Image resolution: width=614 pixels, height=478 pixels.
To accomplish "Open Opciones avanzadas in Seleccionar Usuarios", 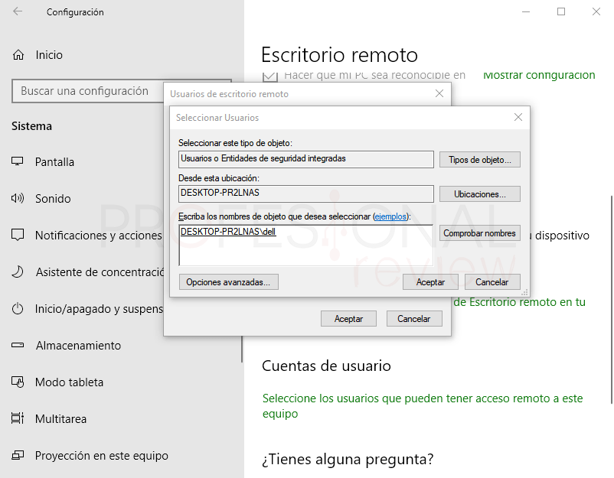I will (230, 281).
